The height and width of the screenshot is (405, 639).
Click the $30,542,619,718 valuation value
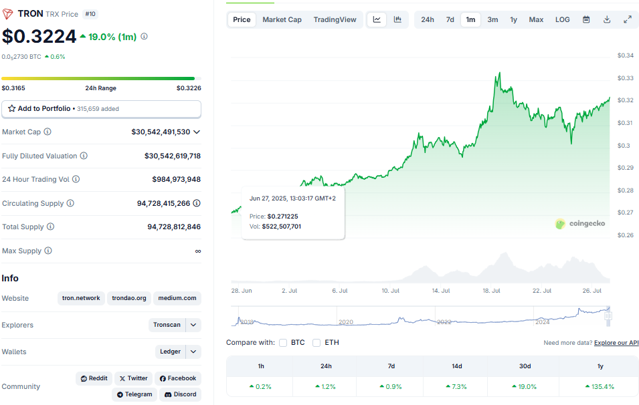[x=173, y=156]
